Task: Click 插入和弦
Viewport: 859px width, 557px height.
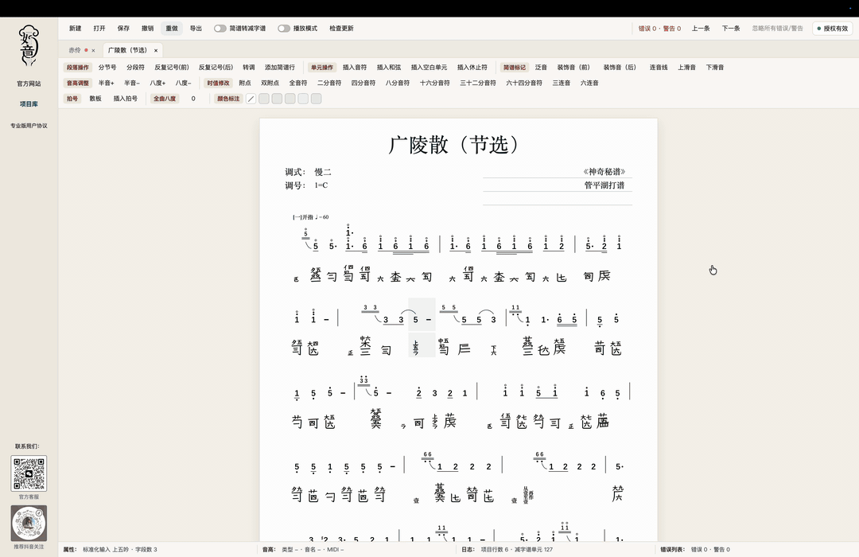Action: (x=389, y=68)
